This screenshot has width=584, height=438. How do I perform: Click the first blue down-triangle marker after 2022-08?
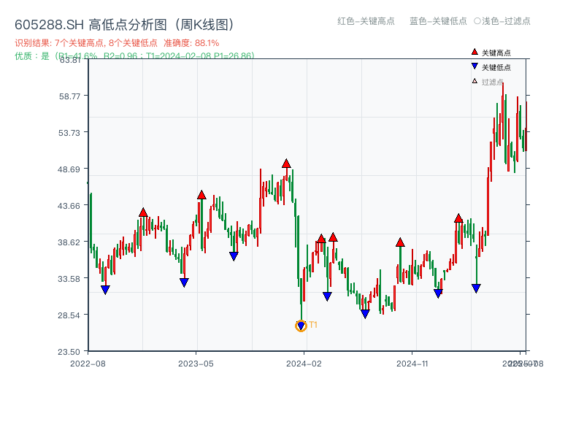[x=104, y=290]
